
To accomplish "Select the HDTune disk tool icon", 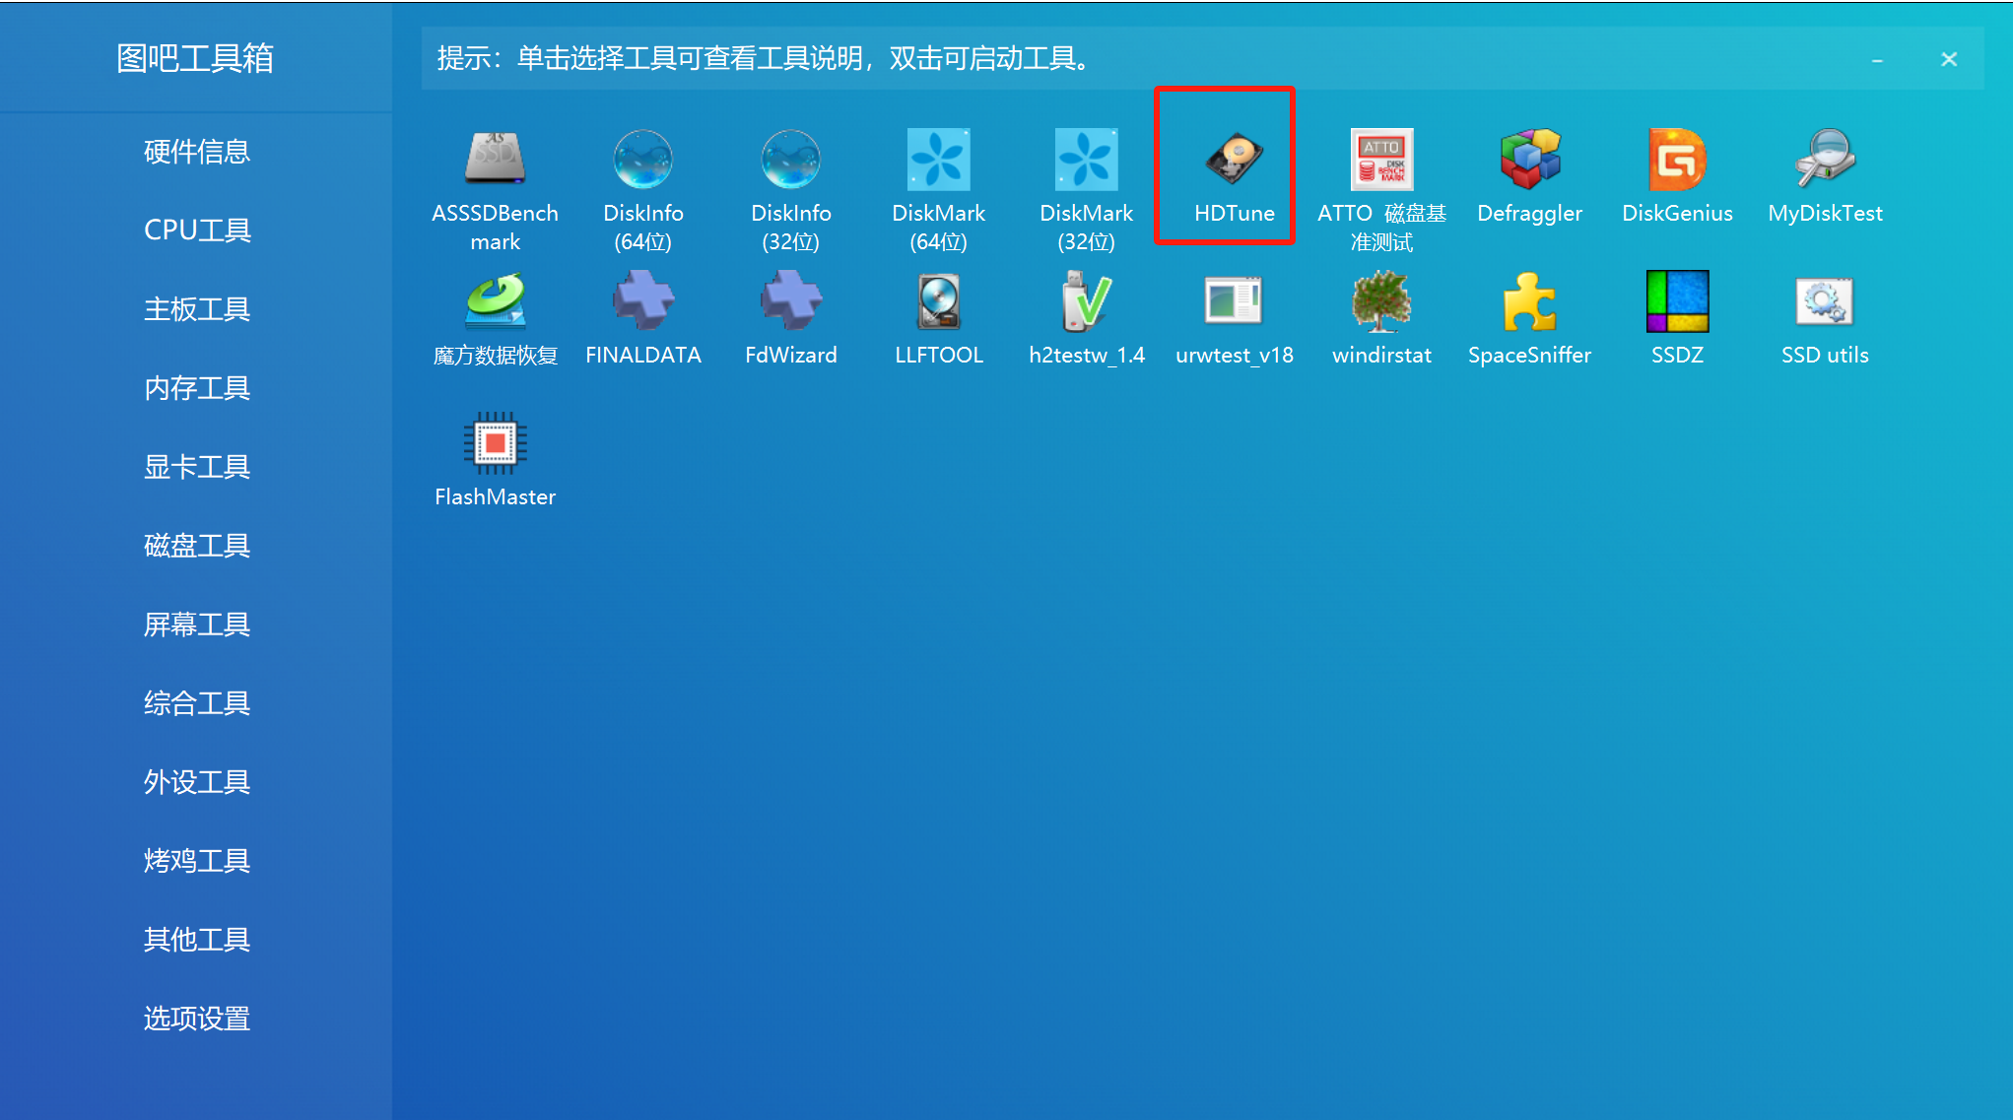I will 1233,160.
